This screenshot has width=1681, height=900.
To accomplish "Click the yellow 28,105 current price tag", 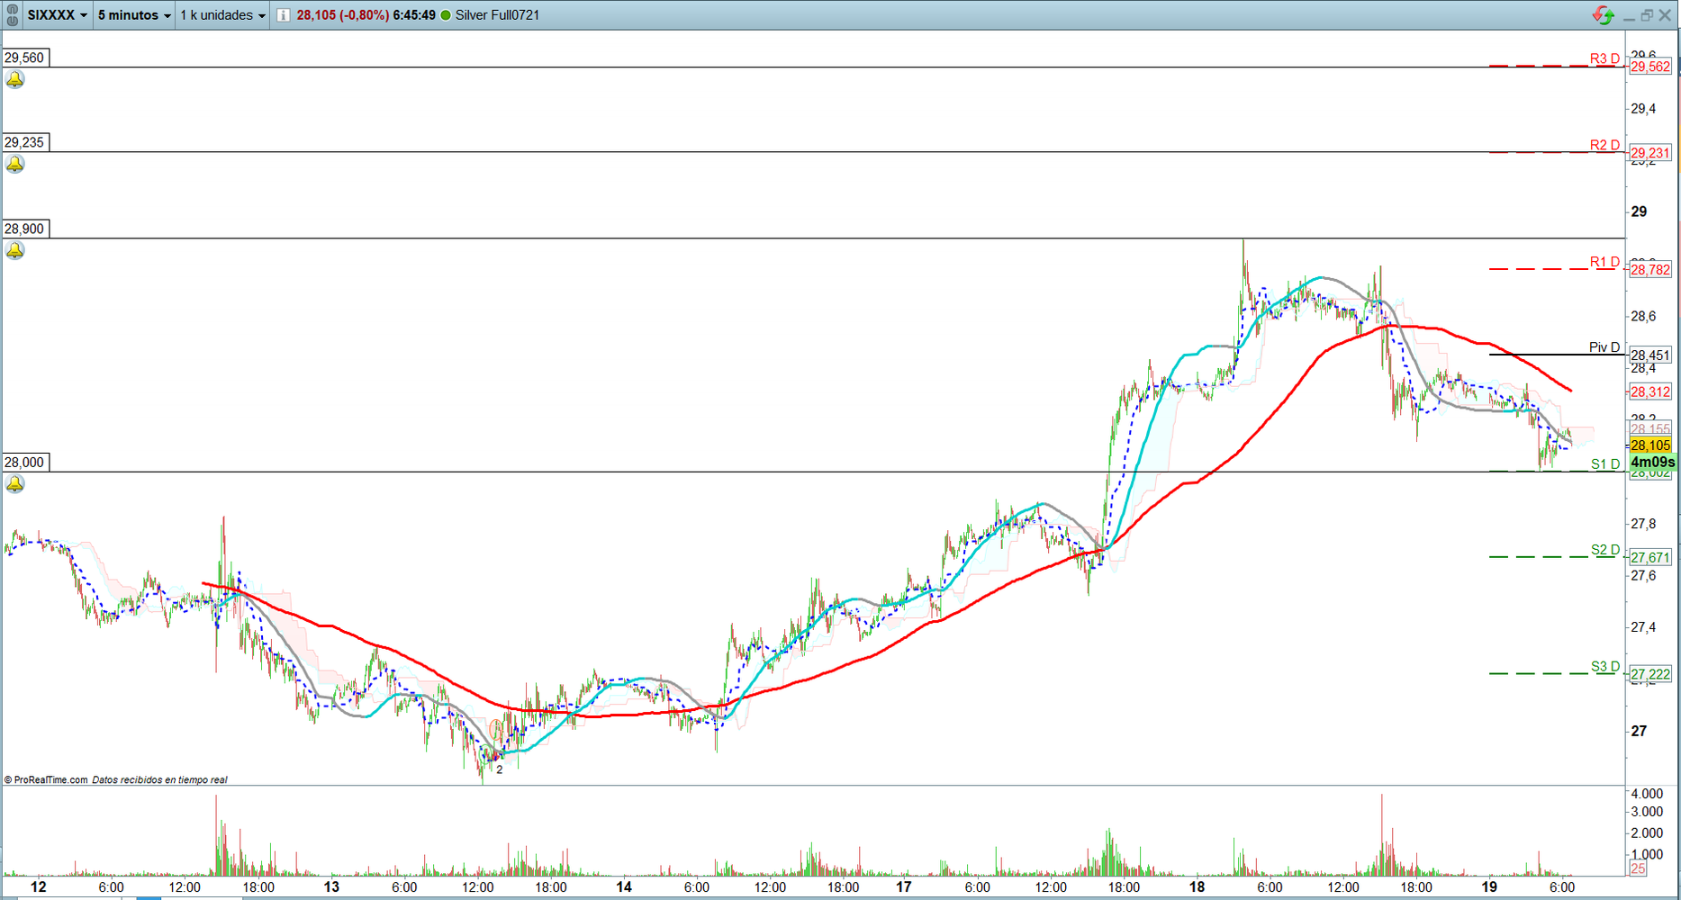I will pyautogui.click(x=1650, y=445).
